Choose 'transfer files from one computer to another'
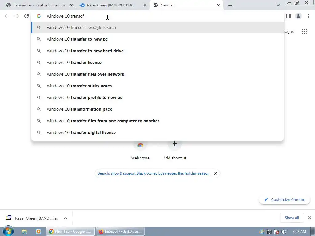The width and height of the screenshot is (315, 236). pyautogui.click(x=157, y=121)
